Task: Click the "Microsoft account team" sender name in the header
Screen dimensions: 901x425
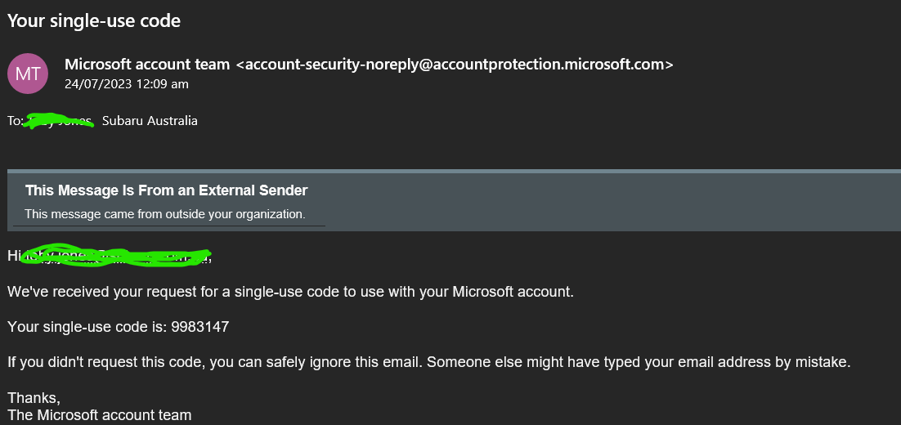Action: click(x=147, y=65)
